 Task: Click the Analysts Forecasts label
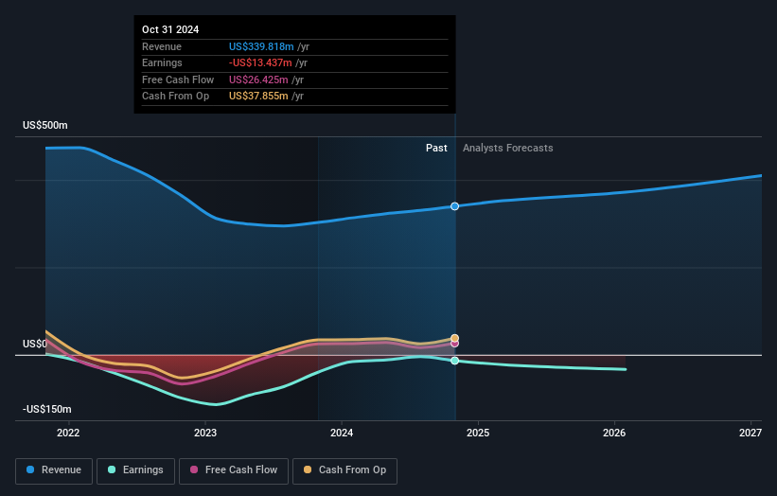pyautogui.click(x=508, y=149)
